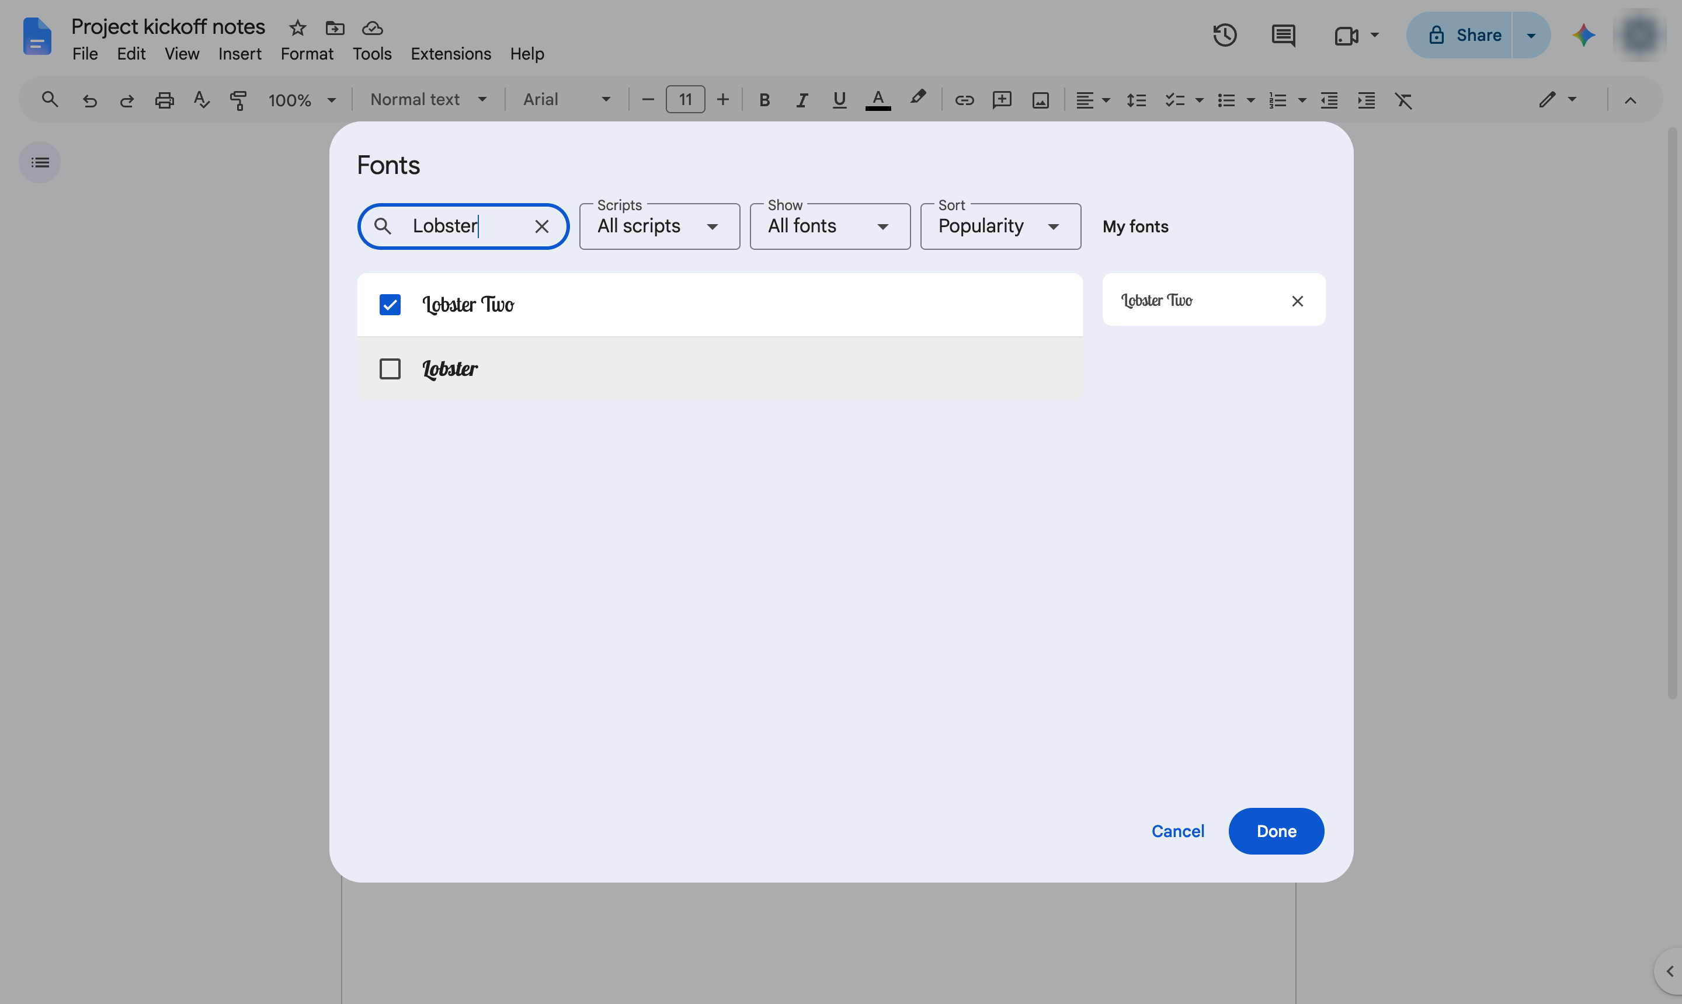Click the spell check icon
The image size is (1682, 1004).
pos(201,100)
